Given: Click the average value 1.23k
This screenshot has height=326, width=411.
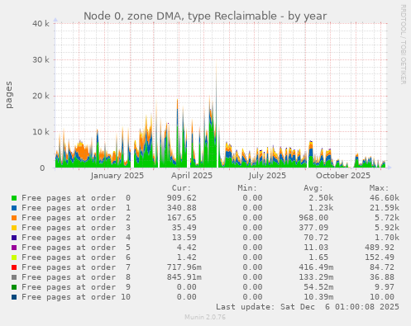Looking at the screenshot, I should pos(321,208).
